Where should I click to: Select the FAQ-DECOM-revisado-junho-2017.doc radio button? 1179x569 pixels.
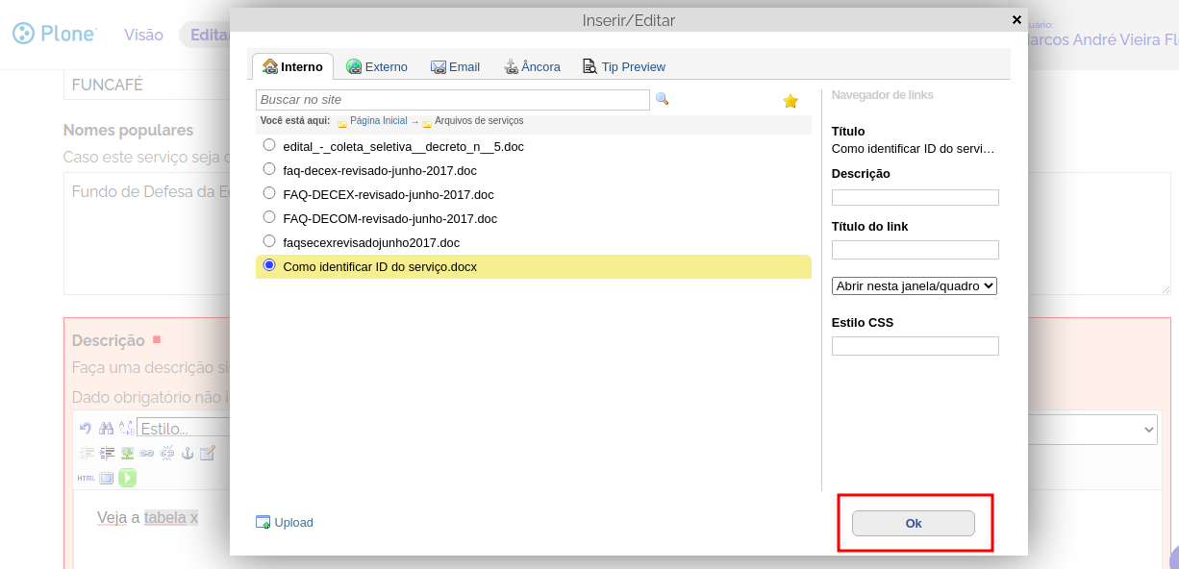point(269,217)
